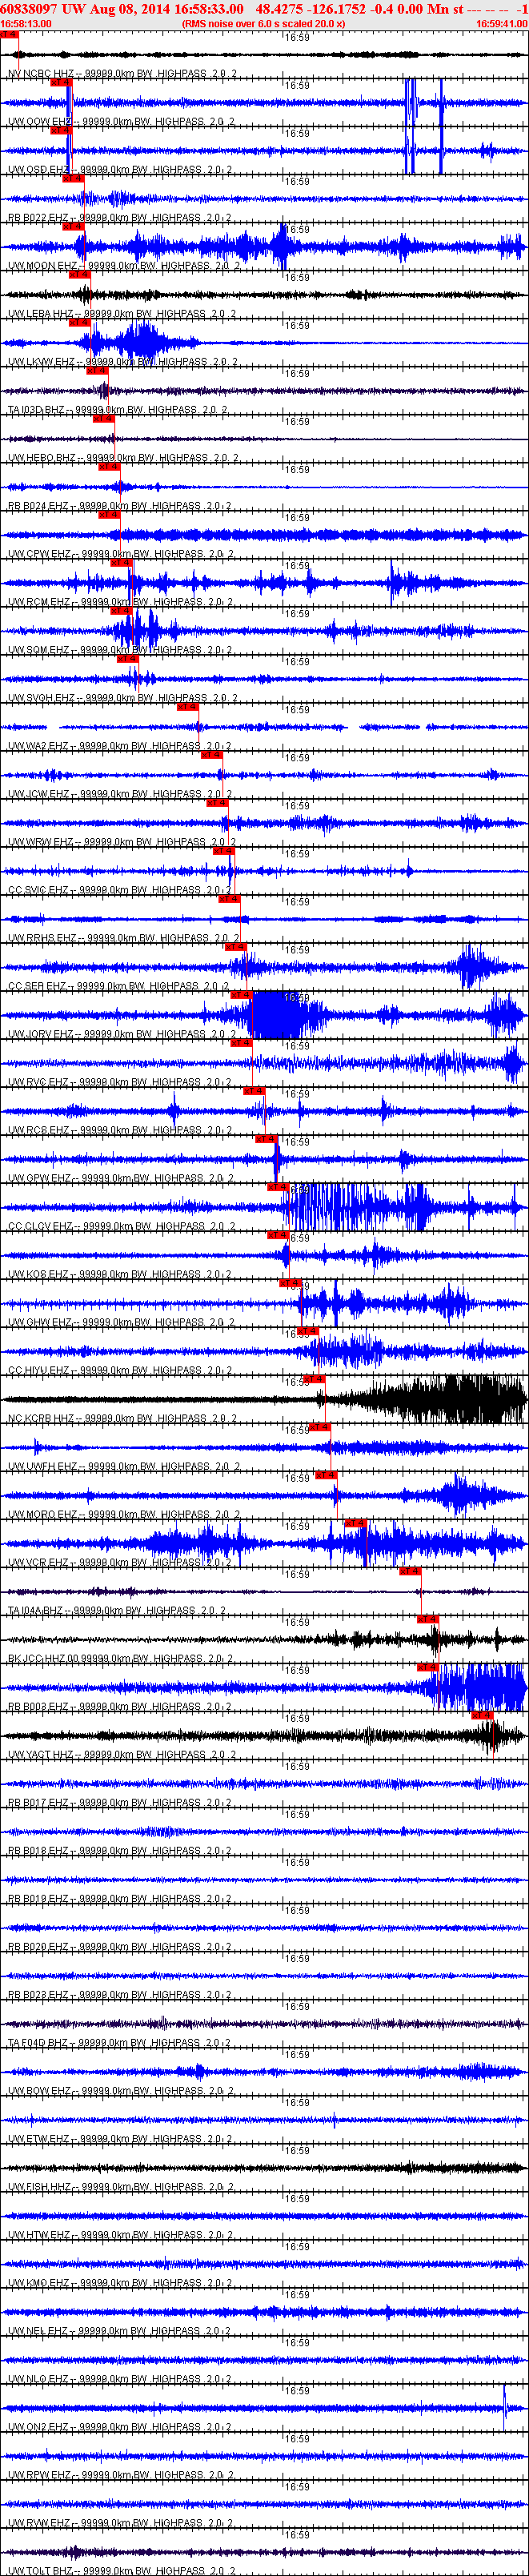
Task: Click the end time label 16:59:41.00
Action: coord(501,24)
